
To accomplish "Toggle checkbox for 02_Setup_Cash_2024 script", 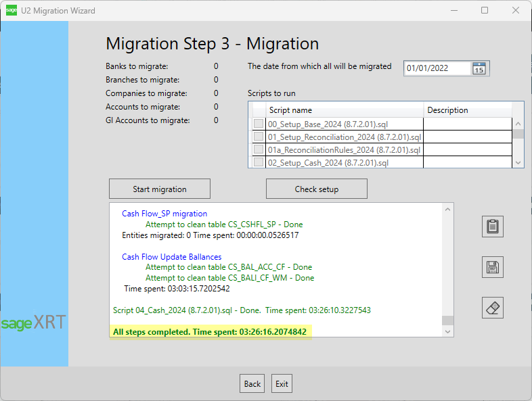I will [259, 162].
